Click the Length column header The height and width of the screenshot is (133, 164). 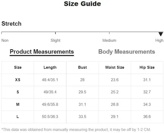coord(50,67)
